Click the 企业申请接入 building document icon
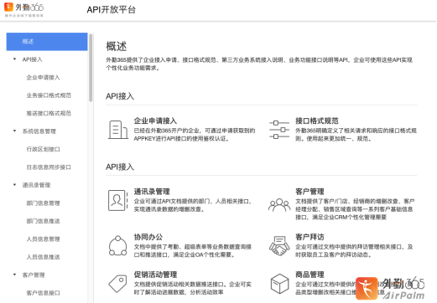Screen dimensions: 437x303 point(118,130)
